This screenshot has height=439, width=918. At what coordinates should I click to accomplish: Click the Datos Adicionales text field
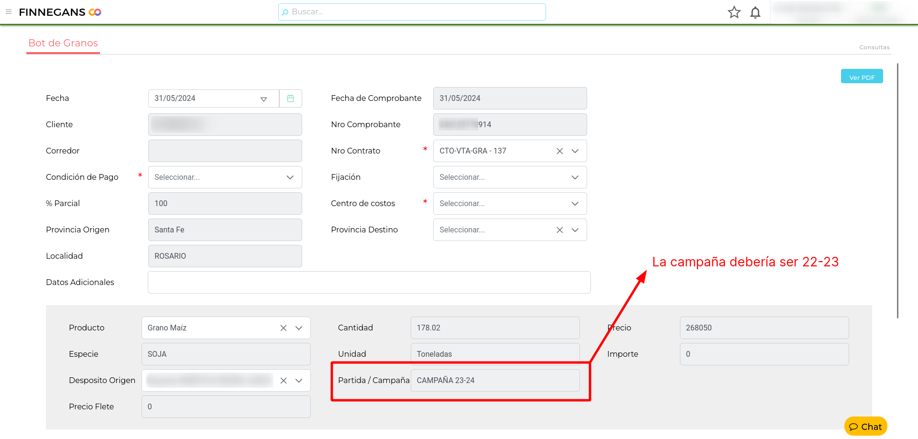[x=369, y=283]
